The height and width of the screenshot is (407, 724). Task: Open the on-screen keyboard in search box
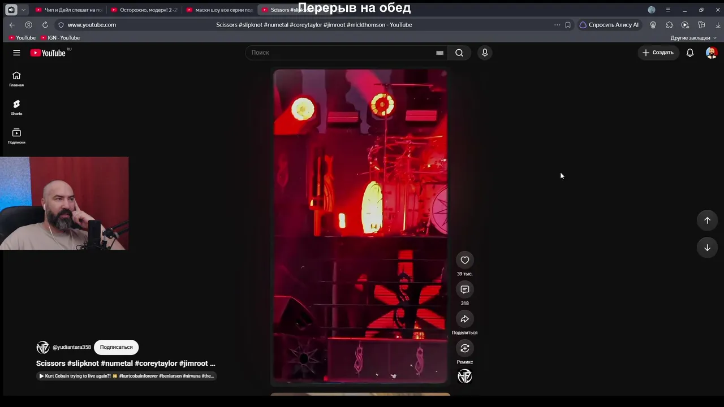[x=439, y=53]
